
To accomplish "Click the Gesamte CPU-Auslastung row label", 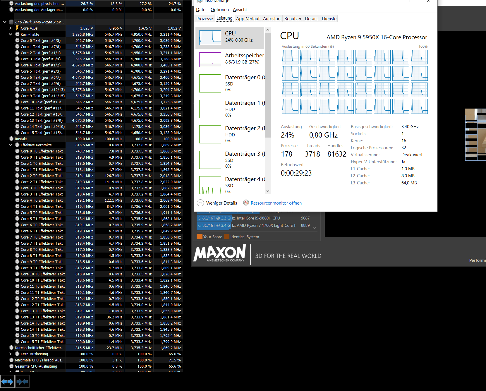I will click(36, 366).
